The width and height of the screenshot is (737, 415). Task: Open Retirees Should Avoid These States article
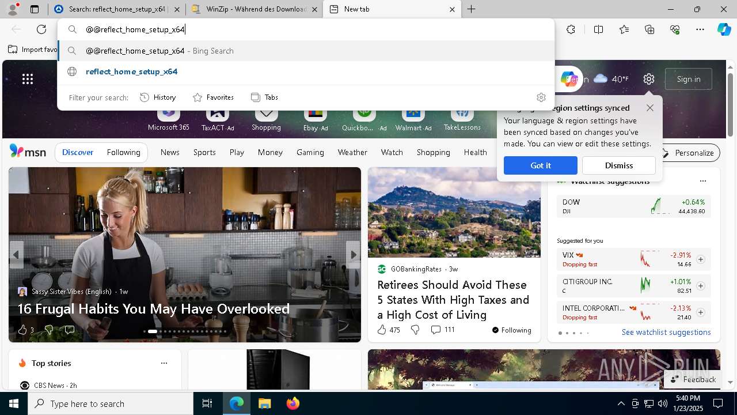[453, 300]
